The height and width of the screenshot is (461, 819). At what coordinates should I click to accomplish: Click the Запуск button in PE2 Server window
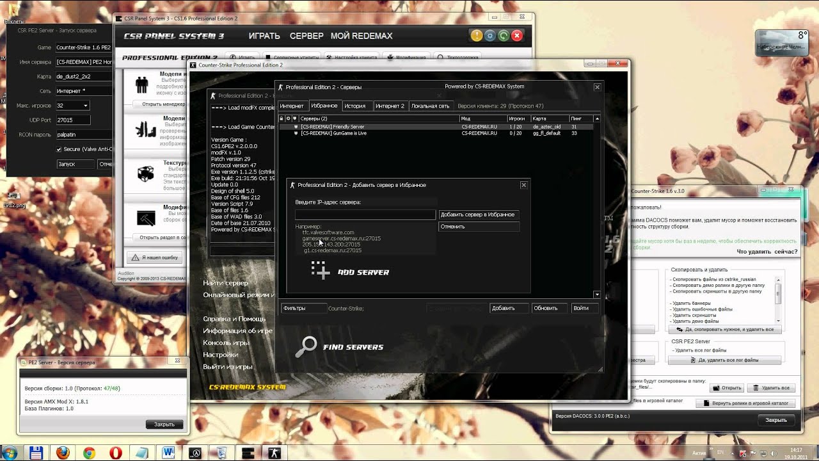pos(75,164)
